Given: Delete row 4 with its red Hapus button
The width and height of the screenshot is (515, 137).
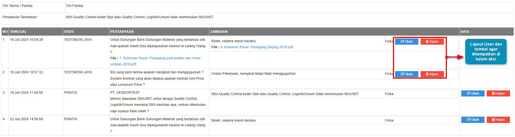Looking at the screenshot, I should click(x=498, y=120).
